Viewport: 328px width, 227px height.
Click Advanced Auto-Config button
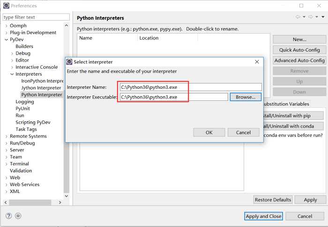click(299, 60)
